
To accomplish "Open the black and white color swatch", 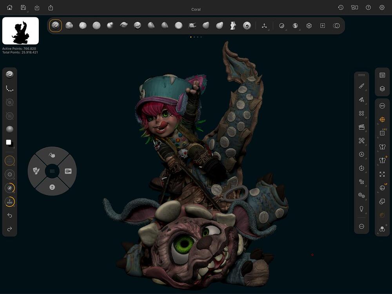I will [x=9, y=143].
